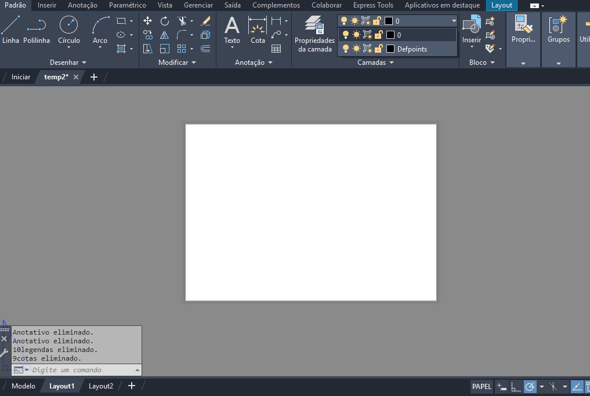Screen dimensions: 590x396
Task: Switch to the Layout2 tab
Action: (x=101, y=386)
